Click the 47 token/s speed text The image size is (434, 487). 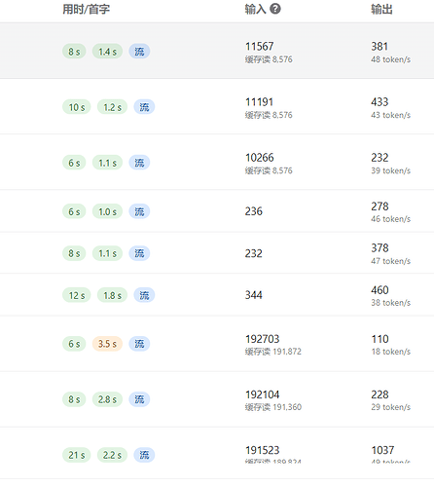390,261
